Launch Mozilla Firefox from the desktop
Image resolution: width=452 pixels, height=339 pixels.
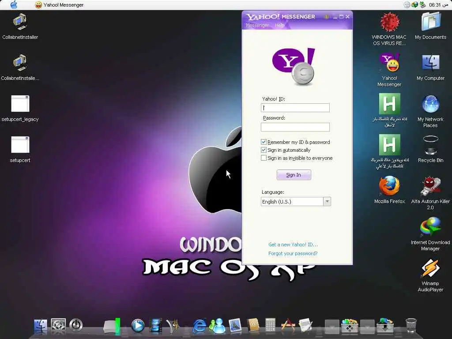tap(389, 190)
